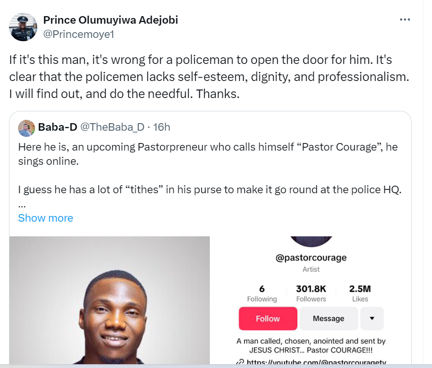432x368 pixels.
Task: Expand the dropdown arrow beside Message
Action: pyautogui.click(x=372, y=319)
